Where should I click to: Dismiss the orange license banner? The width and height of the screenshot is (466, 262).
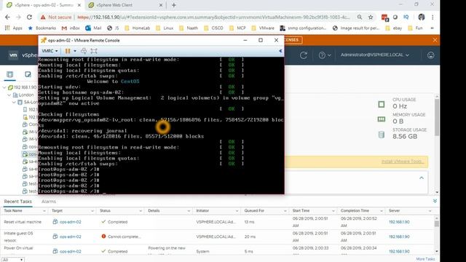(x=435, y=40)
